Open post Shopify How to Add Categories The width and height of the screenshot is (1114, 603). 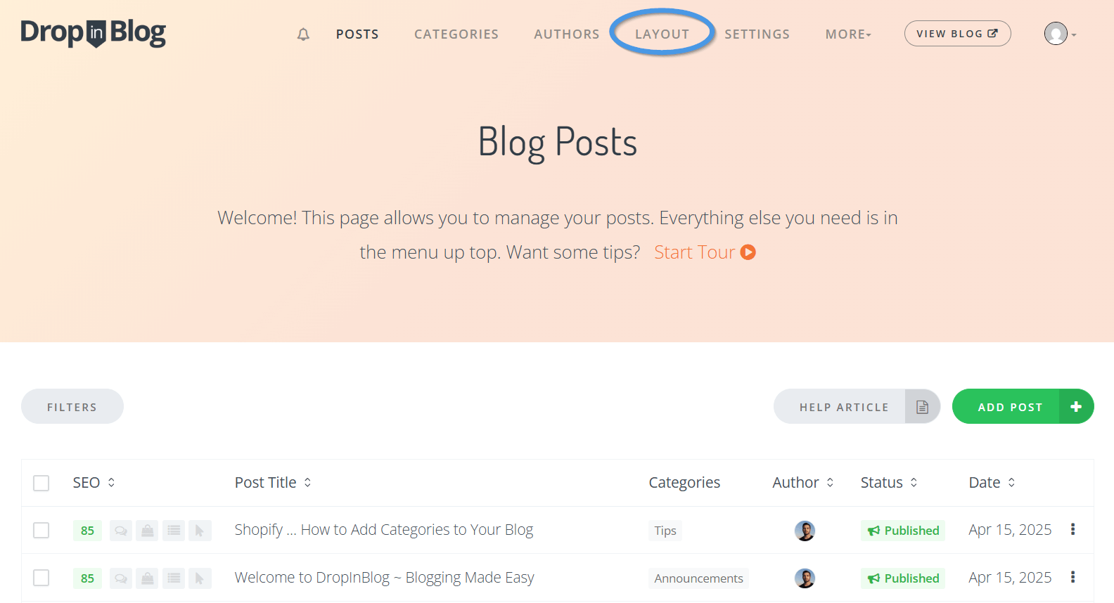click(384, 529)
